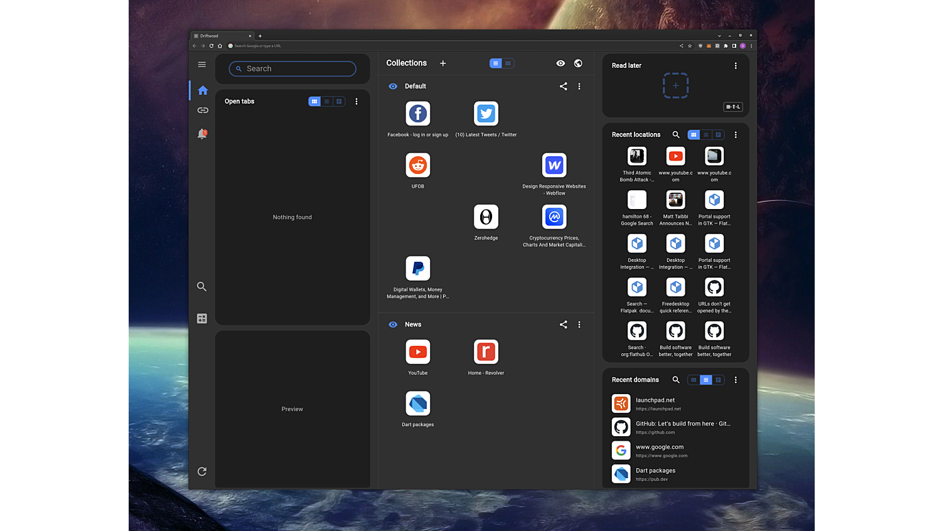Open Freedesktop quick reference location
944x531 pixels.
(x=675, y=287)
